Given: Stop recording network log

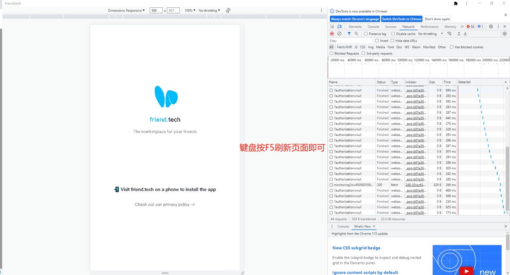Looking at the screenshot, I should pyautogui.click(x=332, y=34).
